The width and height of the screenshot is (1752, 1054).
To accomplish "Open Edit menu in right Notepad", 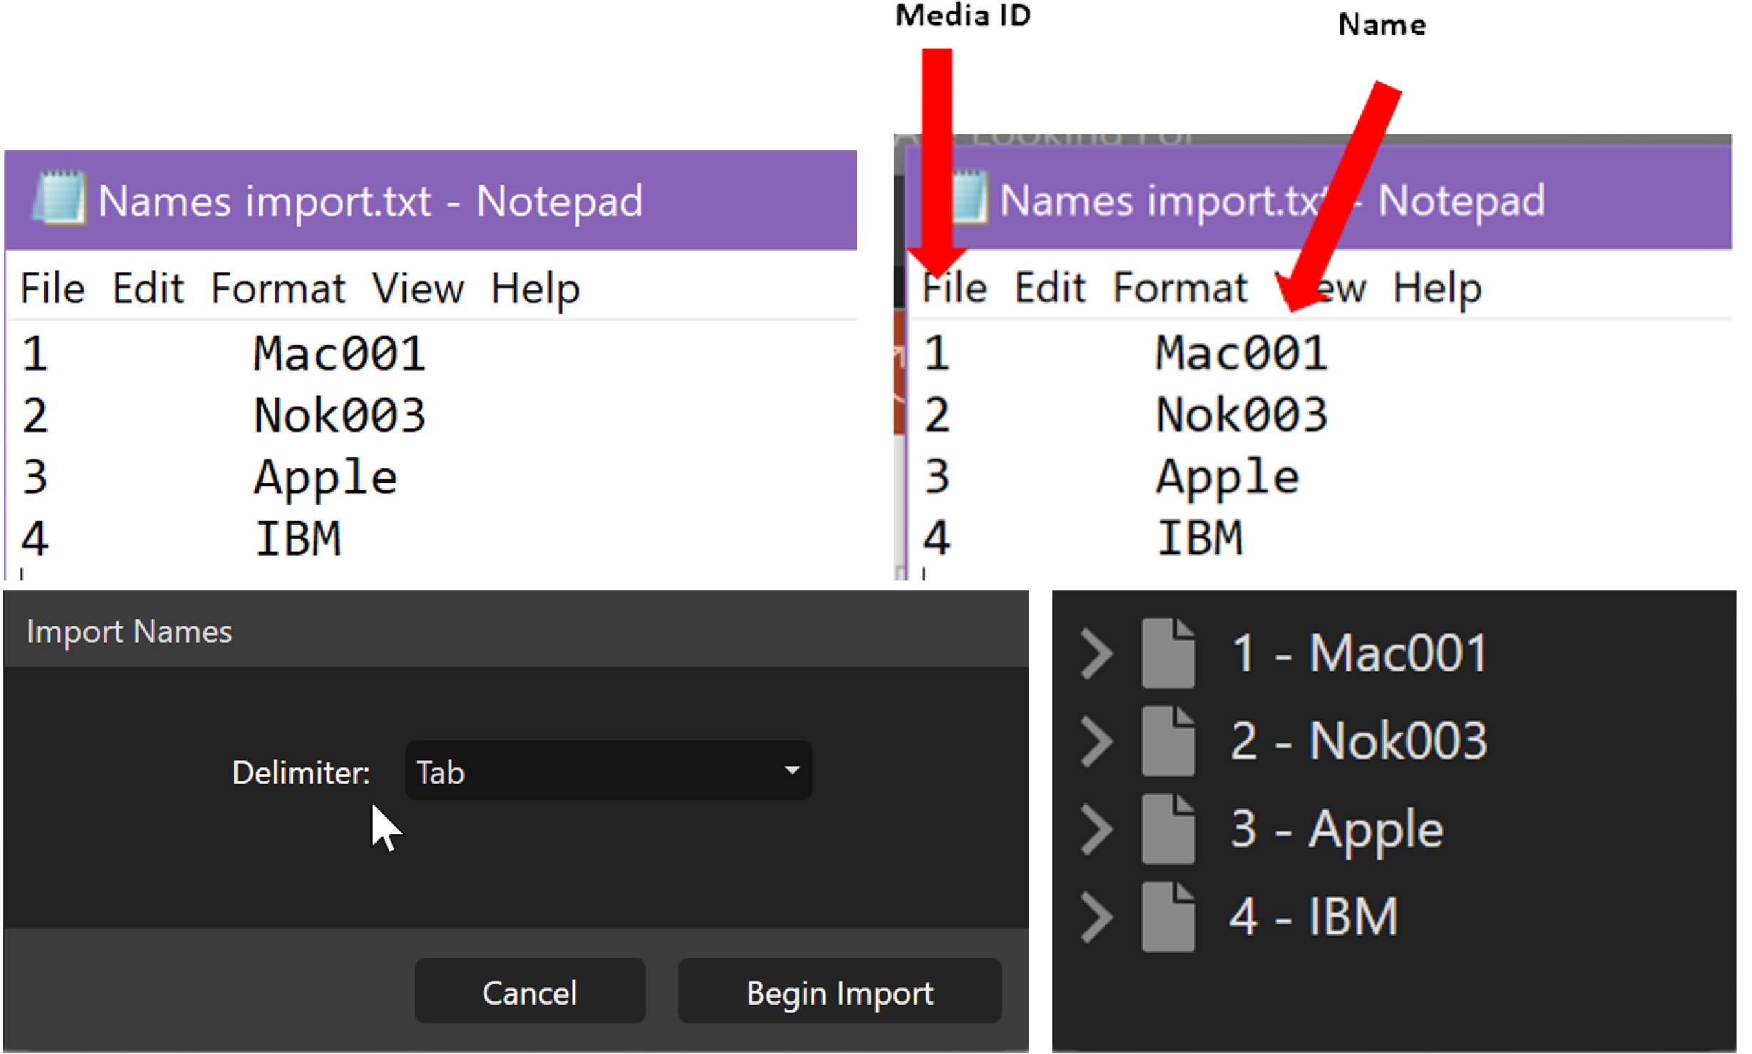I will 1049,288.
